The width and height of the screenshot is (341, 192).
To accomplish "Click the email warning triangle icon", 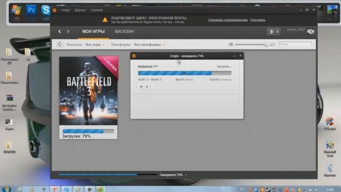I will [105, 20].
